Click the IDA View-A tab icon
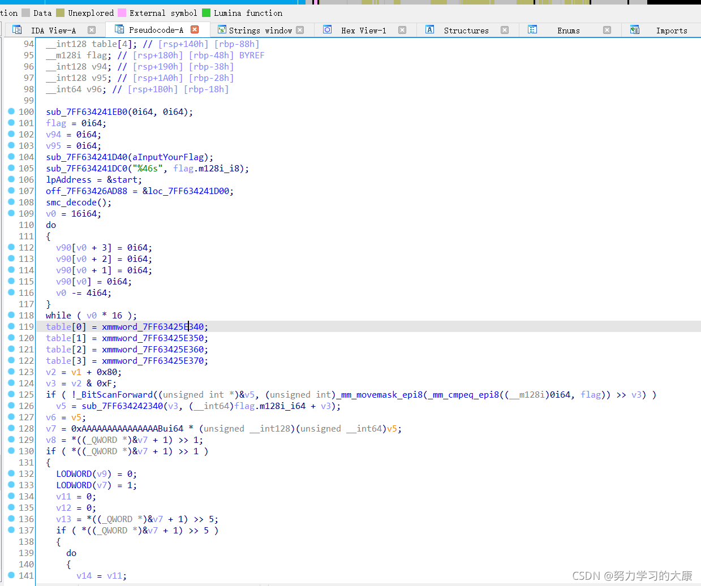This screenshot has width=701, height=586. coord(17,29)
